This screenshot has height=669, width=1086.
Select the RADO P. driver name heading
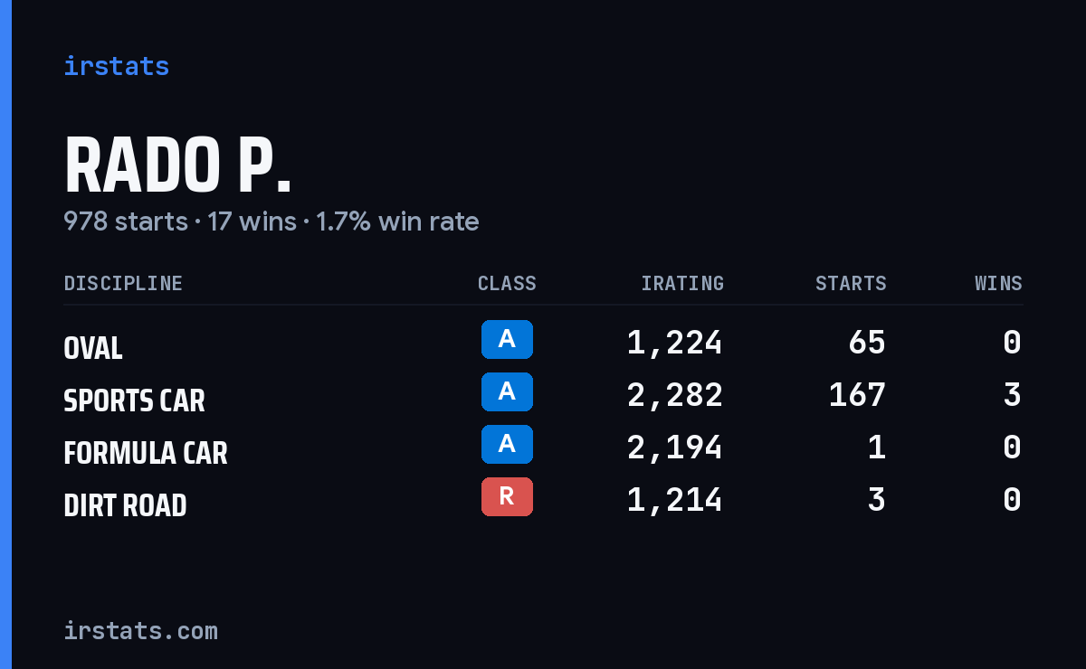(178, 166)
